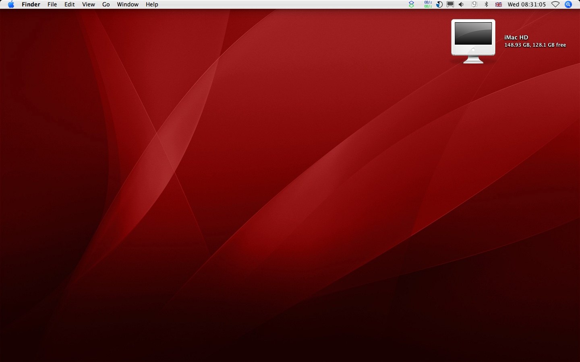Image resolution: width=580 pixels, height=362 pixels.
Task: Select the iMac HD drive icon
Action: (x=473, y=41)
